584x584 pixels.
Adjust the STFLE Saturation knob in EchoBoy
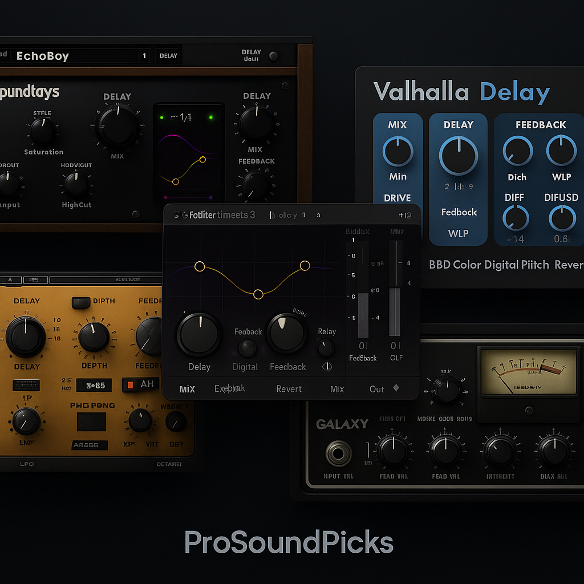(x=42, y=131)
